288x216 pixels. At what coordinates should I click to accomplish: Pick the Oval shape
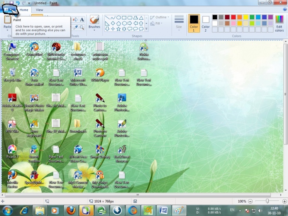pos(118,18)
